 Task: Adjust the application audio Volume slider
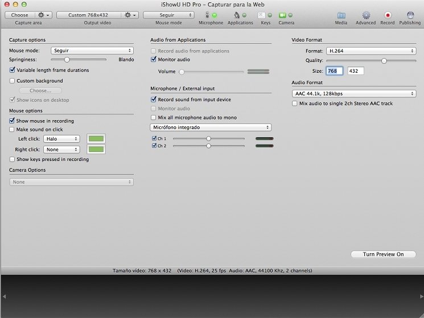tap(182, 72)
